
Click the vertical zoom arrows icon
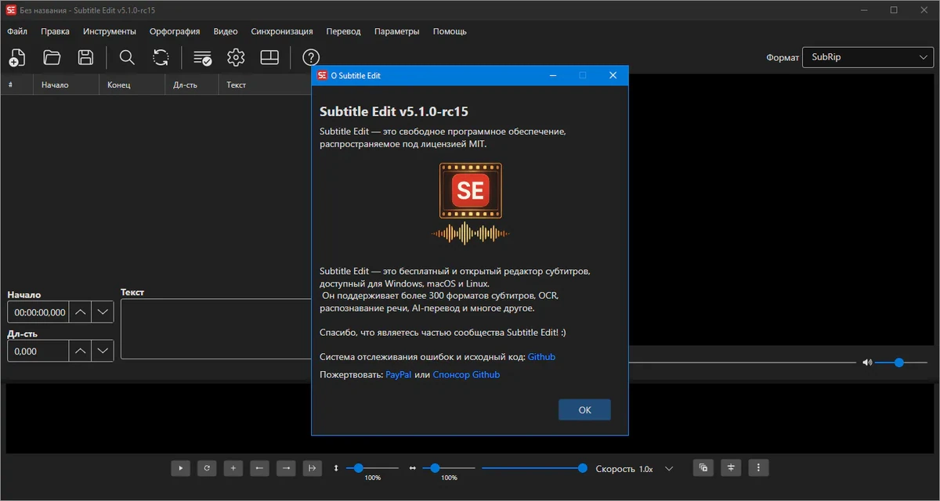(x=336, y=468)
